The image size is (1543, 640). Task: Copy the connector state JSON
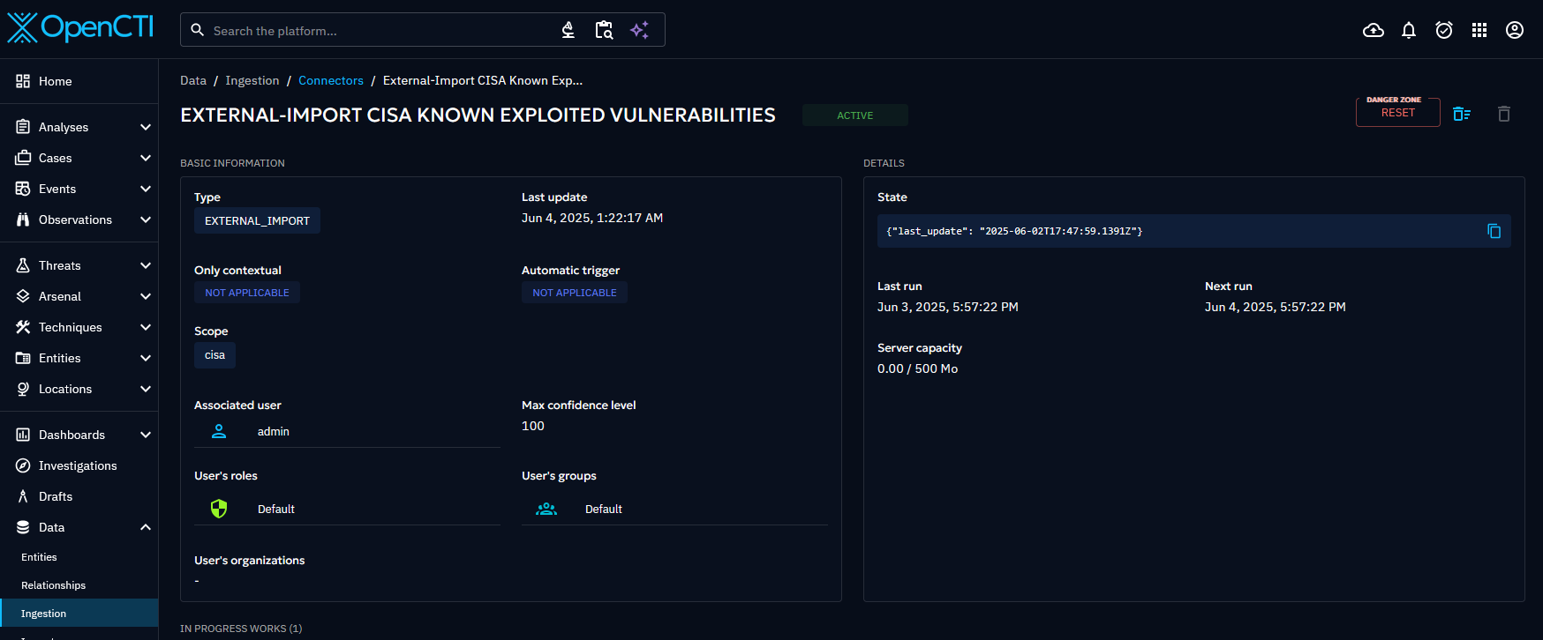coord(1494,231)
